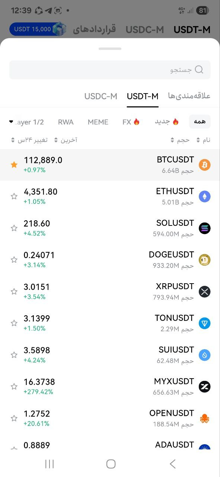The width and height of the screenshot is (220, 477).
Task: Open the علاقه‌مندی‌ها favorites tab
Action: pos(189,96)
